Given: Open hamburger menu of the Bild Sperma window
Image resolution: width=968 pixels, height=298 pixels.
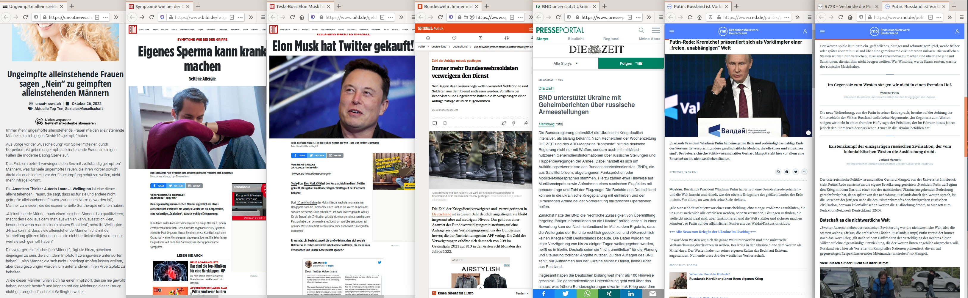Looking at the screenshot, I should tap(263, 17).
